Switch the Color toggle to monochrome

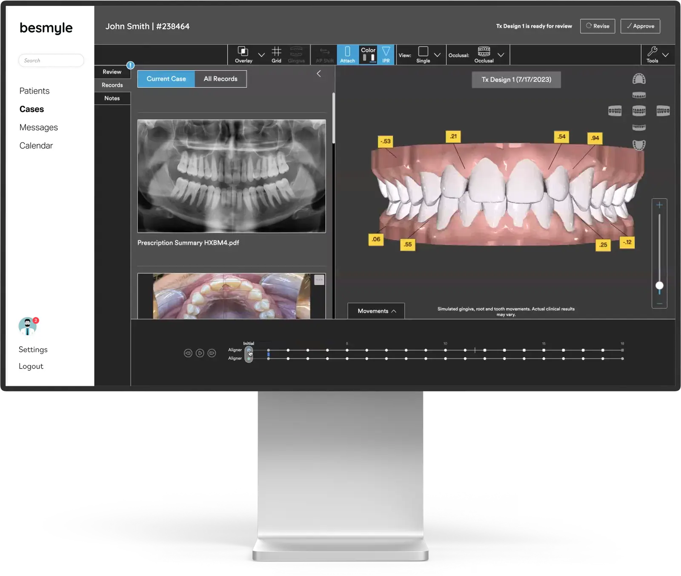click(x=365, y=57)
